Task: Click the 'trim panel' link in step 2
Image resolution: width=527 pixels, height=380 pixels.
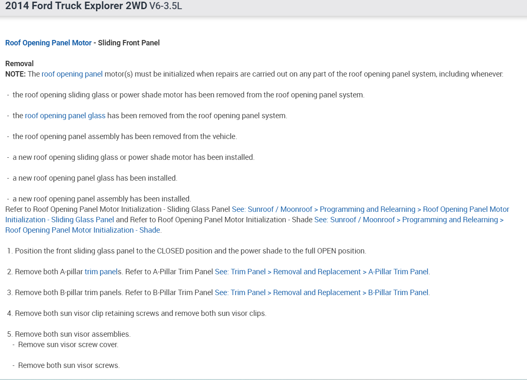Action: tap(101, 272)
